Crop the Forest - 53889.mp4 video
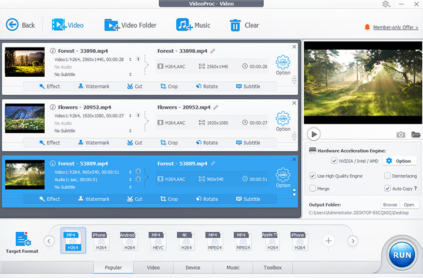The width and height of the screenshot is (423, 278). click(169, 199)
